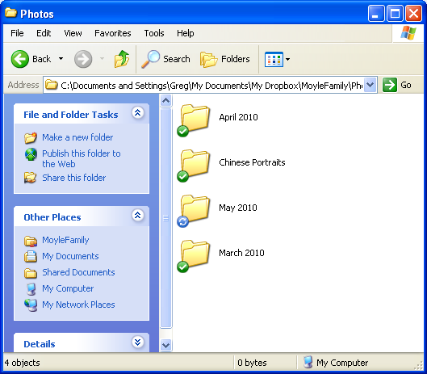
Task: Click Make a new folder link
Action: point(77,137)
